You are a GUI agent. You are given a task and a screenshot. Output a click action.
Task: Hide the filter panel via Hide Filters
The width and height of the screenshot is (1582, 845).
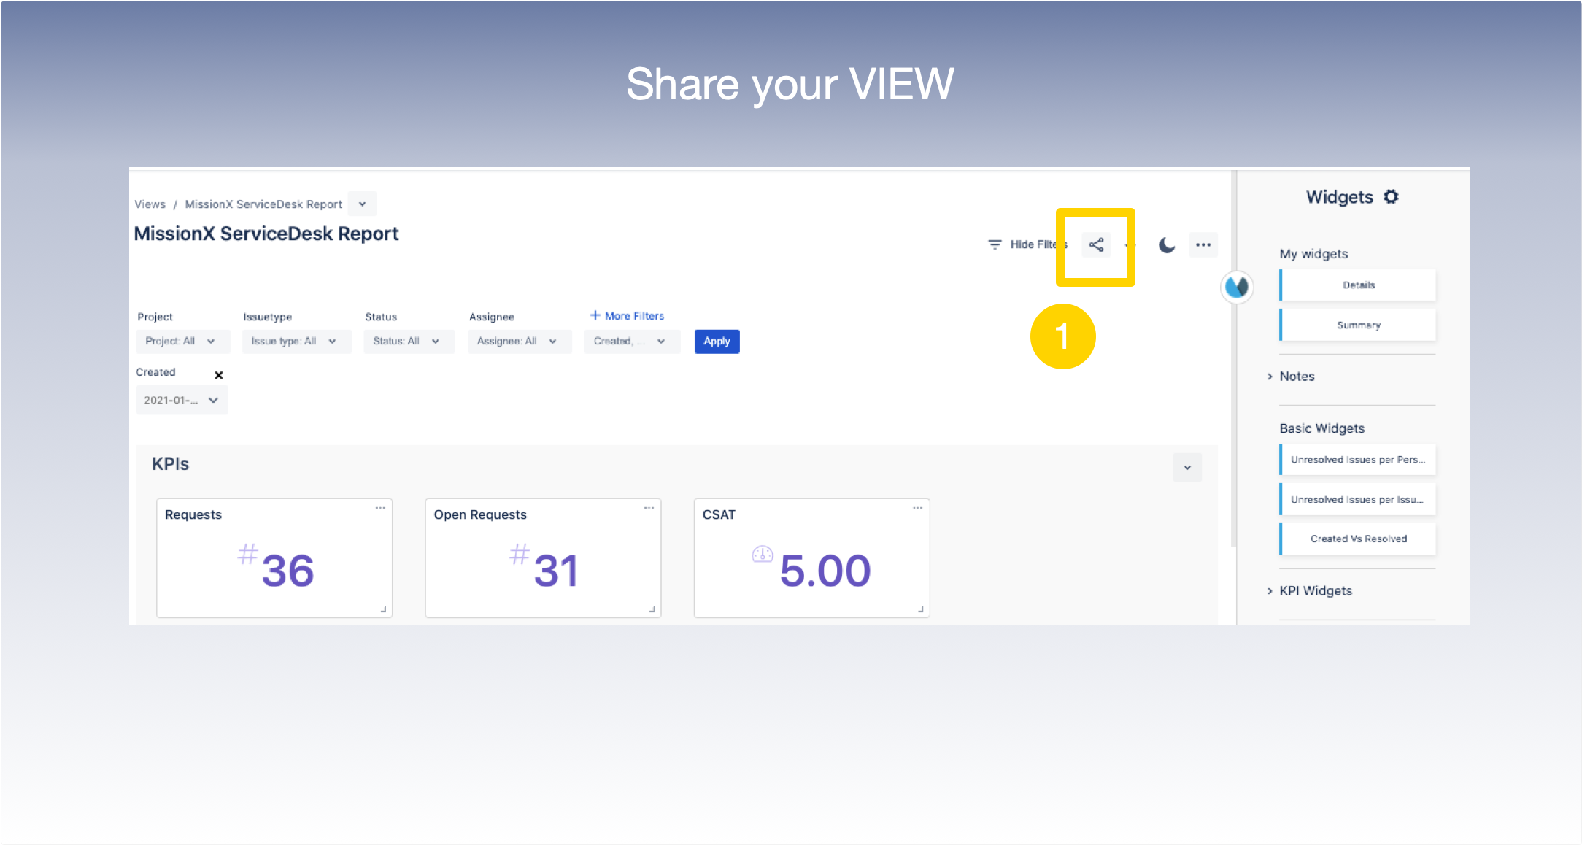coord(1038,244)
